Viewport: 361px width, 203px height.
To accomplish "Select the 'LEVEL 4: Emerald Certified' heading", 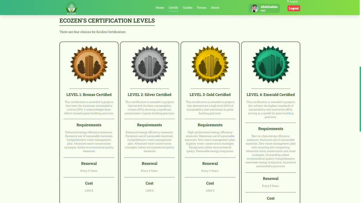I will 270,94.
